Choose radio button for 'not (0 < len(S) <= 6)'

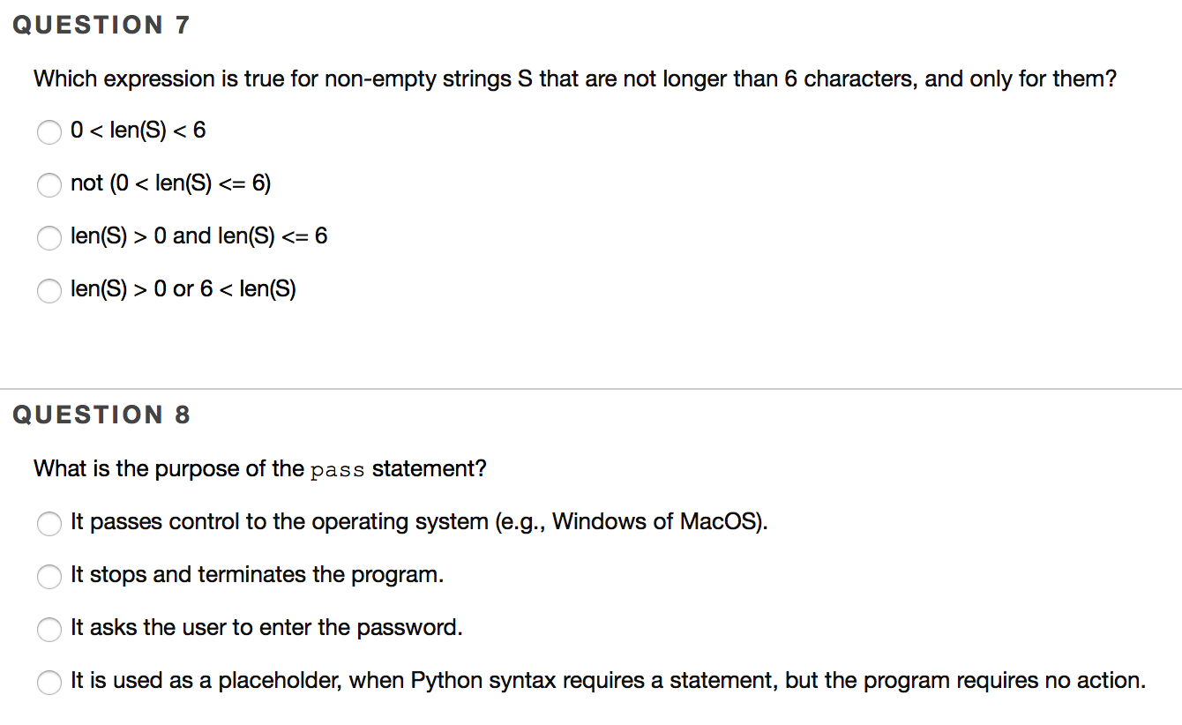49,185
